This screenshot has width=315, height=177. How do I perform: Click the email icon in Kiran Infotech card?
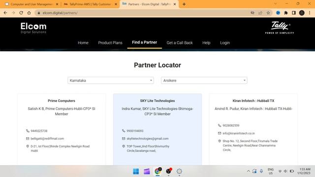tap(220, 133)
